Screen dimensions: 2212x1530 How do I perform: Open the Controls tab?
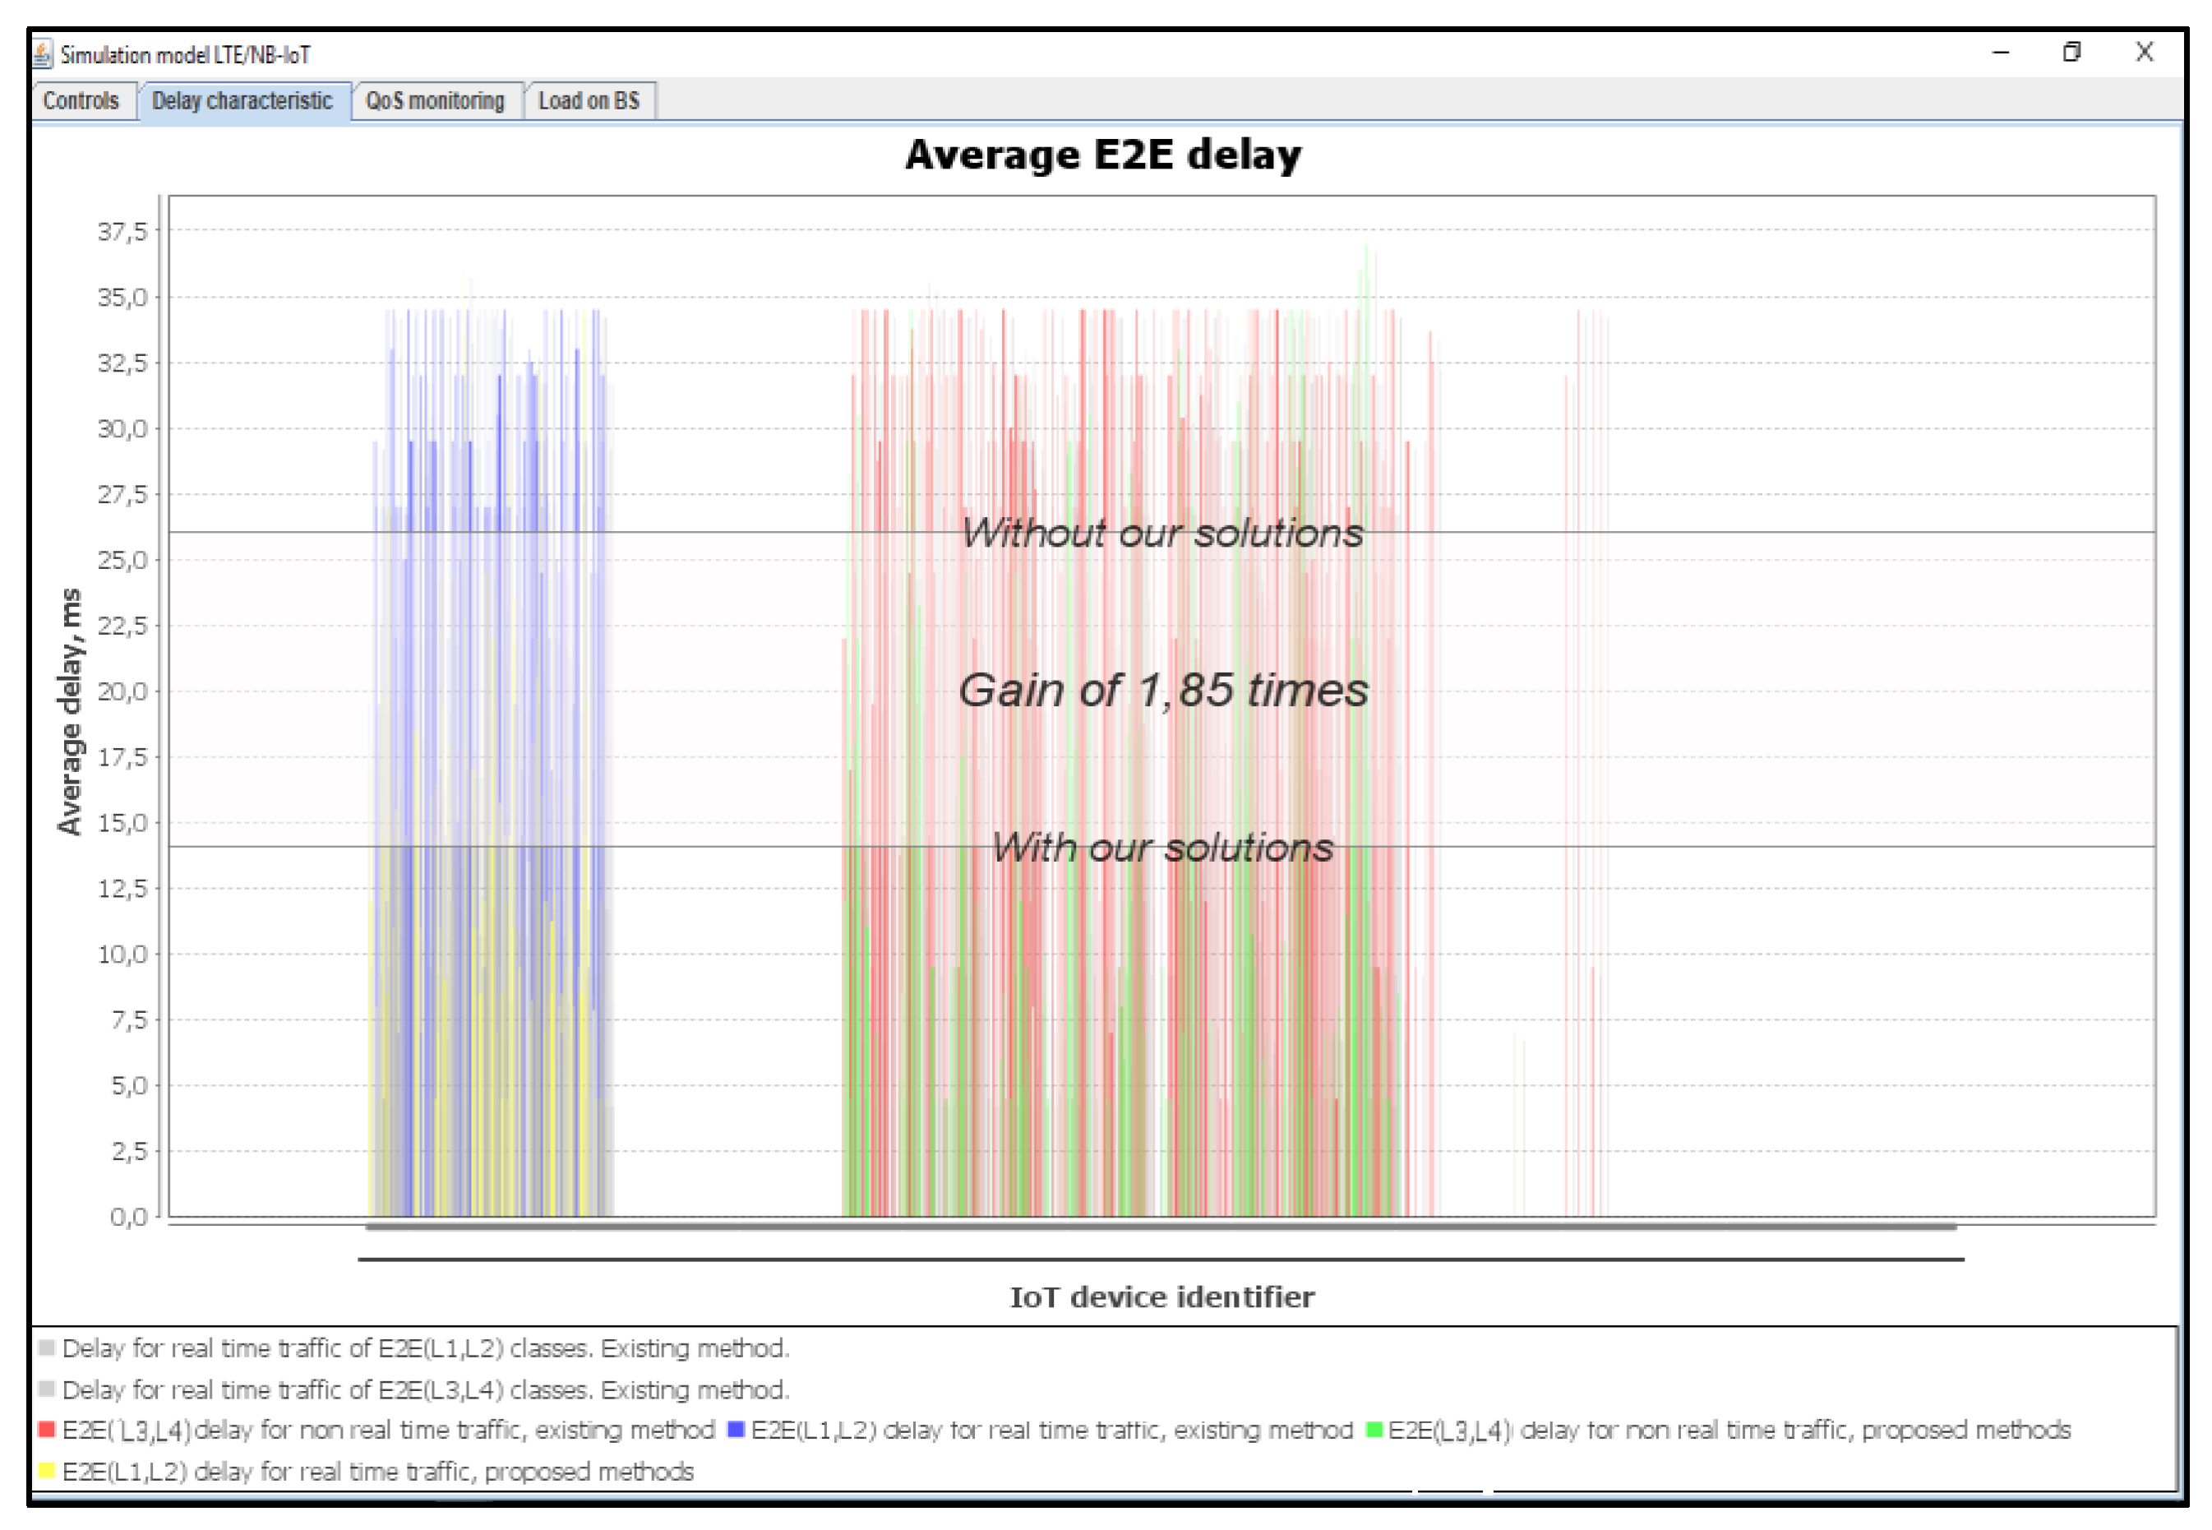[x=81, y=100]
